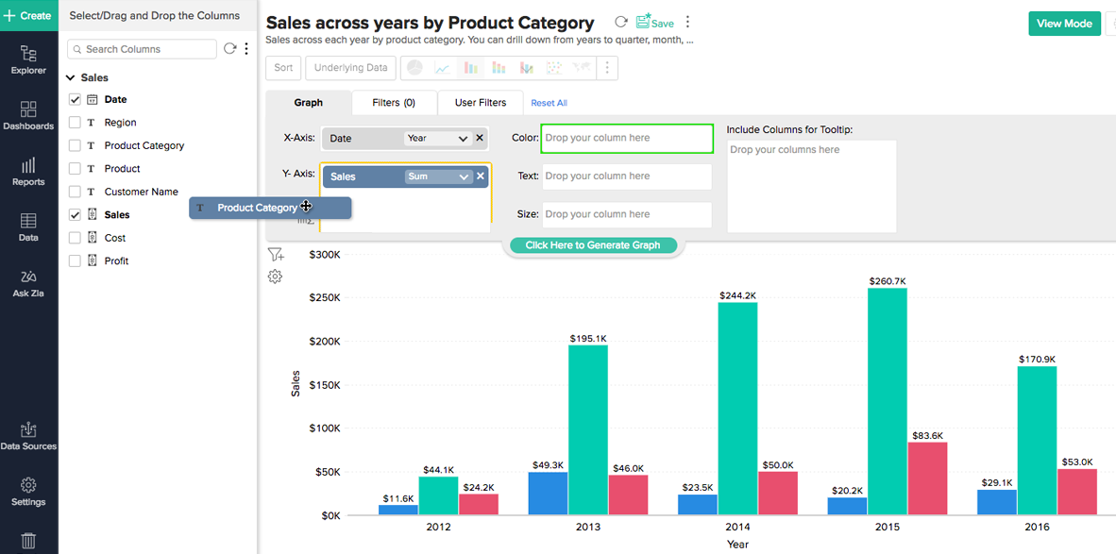
Task: Click the Sort button
Action: (x=283, y=68)
